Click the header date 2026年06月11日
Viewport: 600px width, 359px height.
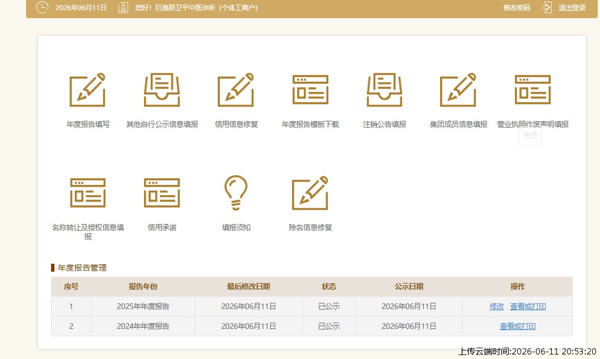pyautogui.click(x=81, y=7)
